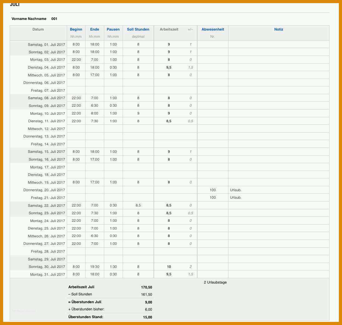The image size is (342, 325).
Task: Select the Datum column header
Action: pyautogui.click(x=38, y=29)
